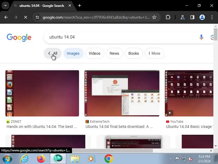Close the ubuntu 14.04 Google Search tab
The image size is (218, 164).
point(70,5)
